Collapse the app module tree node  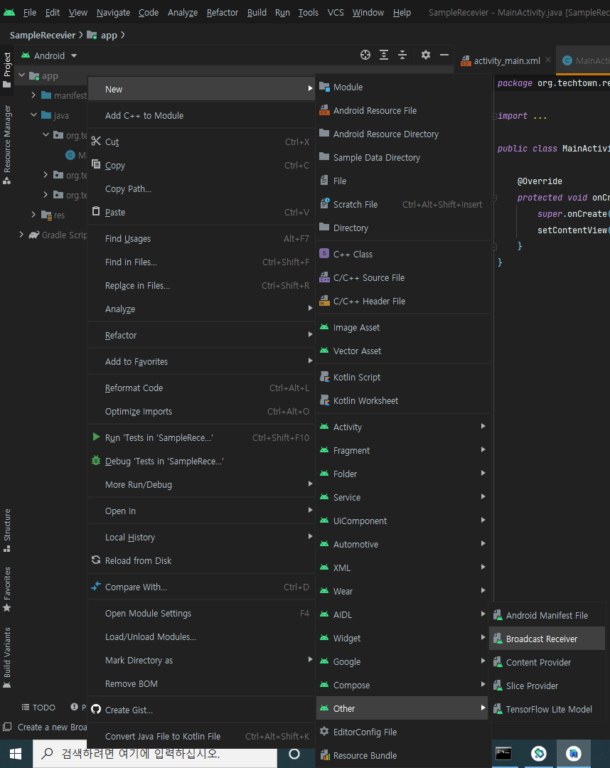tap(21, 75)
